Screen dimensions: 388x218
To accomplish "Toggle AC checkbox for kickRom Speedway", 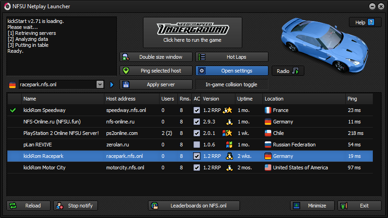I will 197,110.
